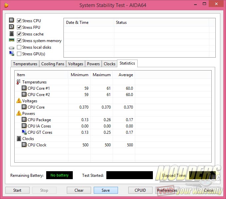Click the chip icon of Clocks group

(19, 138)
